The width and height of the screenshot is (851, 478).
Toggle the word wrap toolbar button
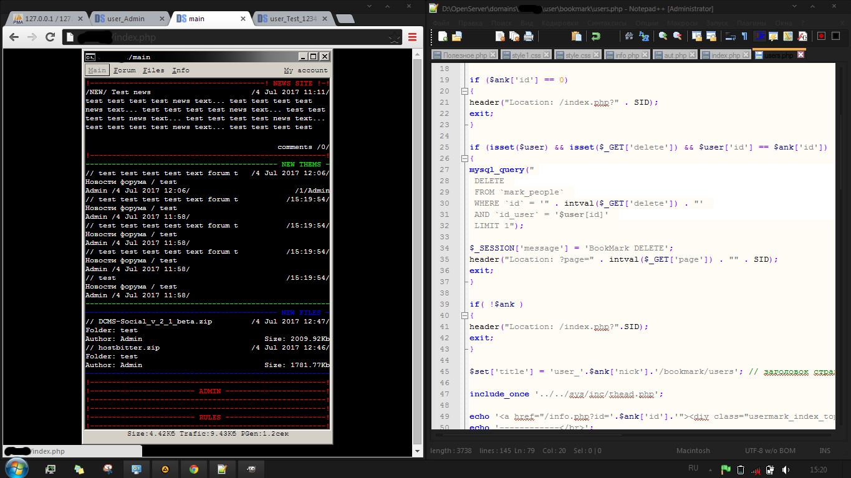tap(732, 36)
